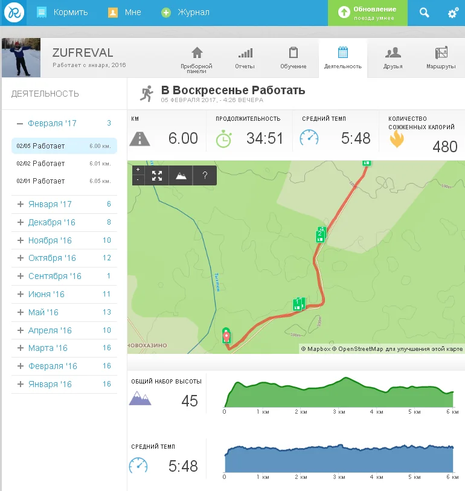Image resolution: width=465 pixels, height=491 pixels.
Task: Click the Runkeeper logo icon
Action: pos(14,13)
